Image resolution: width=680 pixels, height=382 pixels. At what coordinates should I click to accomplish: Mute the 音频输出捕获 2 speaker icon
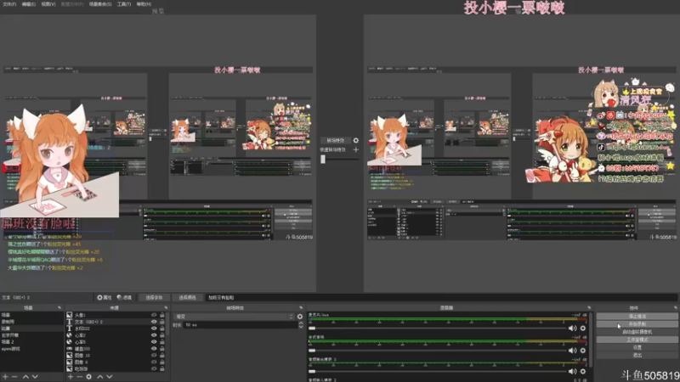(572, 371)
